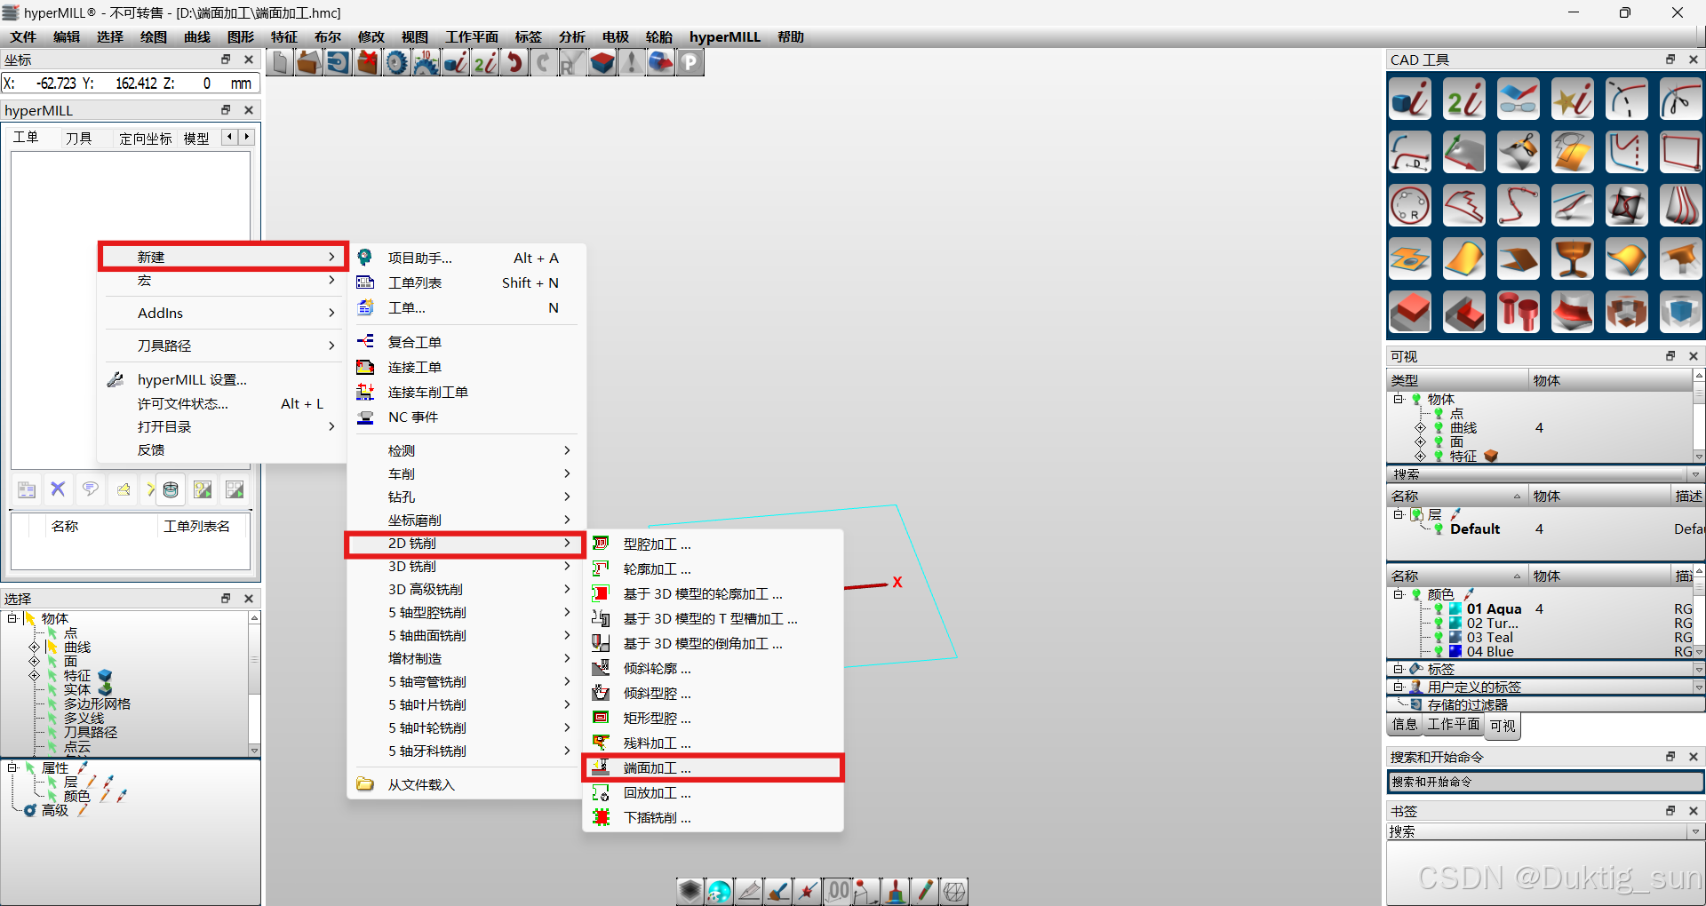The width and height of the screenshot is (1706, 906).
Task: Click the folder icon beside 从文件载入
Action: point(365,784)
